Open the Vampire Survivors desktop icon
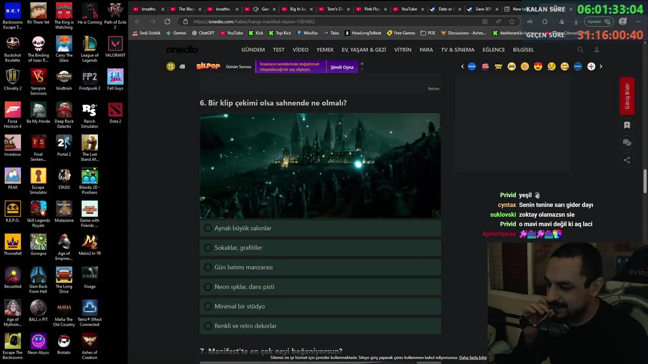 (x=38, y=82)
